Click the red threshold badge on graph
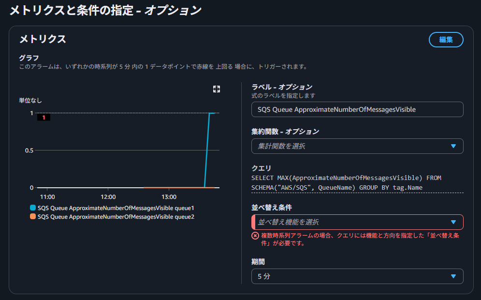Image resolution: width=481 pixels, height=300 pixels. click(44, 117)
